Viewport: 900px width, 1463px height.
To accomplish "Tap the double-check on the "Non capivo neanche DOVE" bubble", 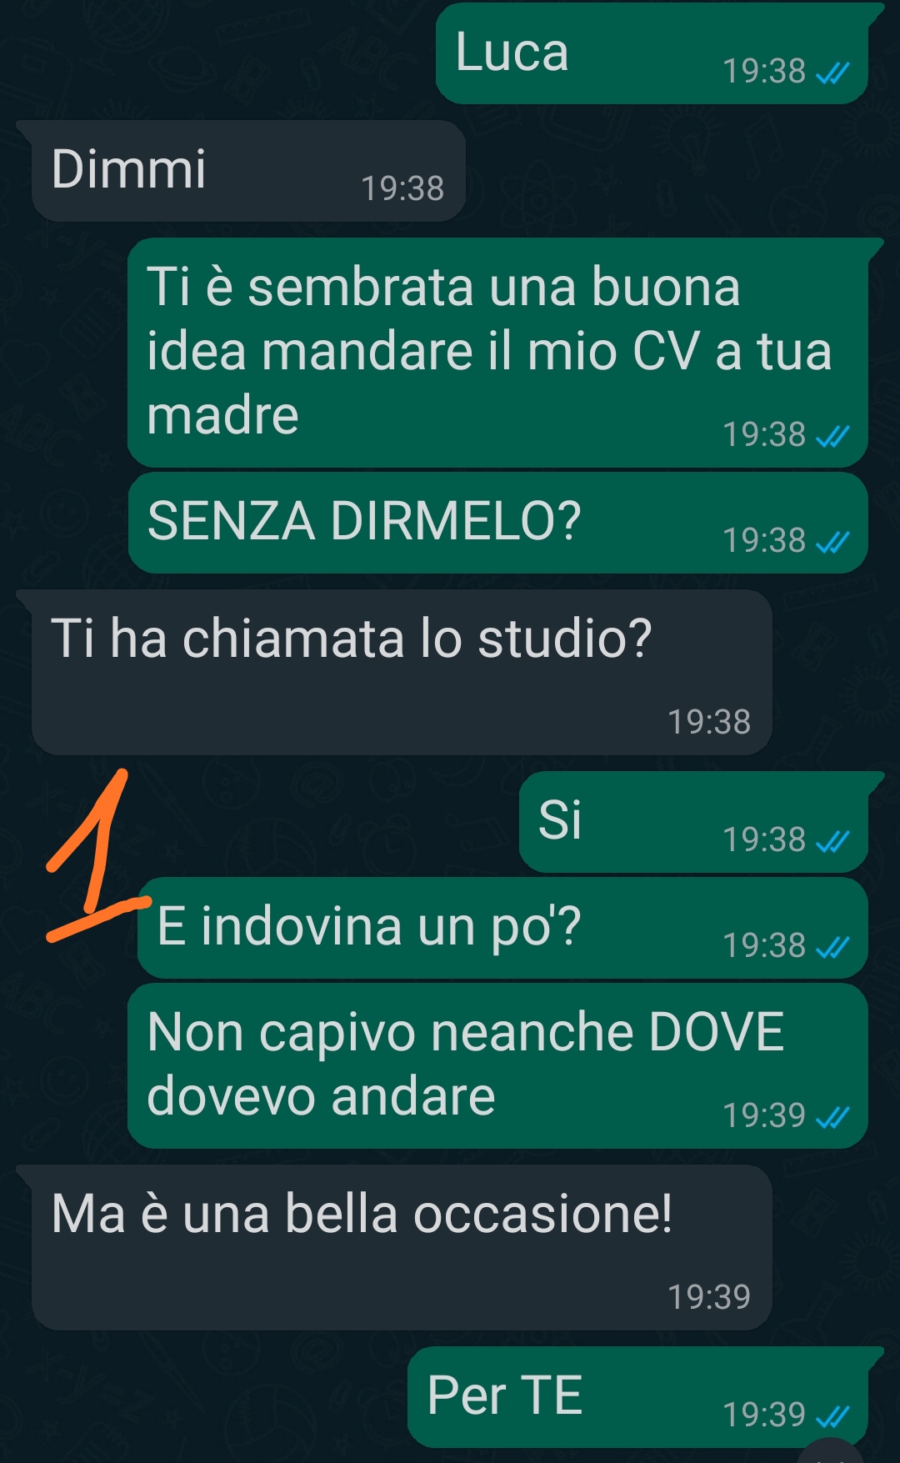I will 832,1118.
